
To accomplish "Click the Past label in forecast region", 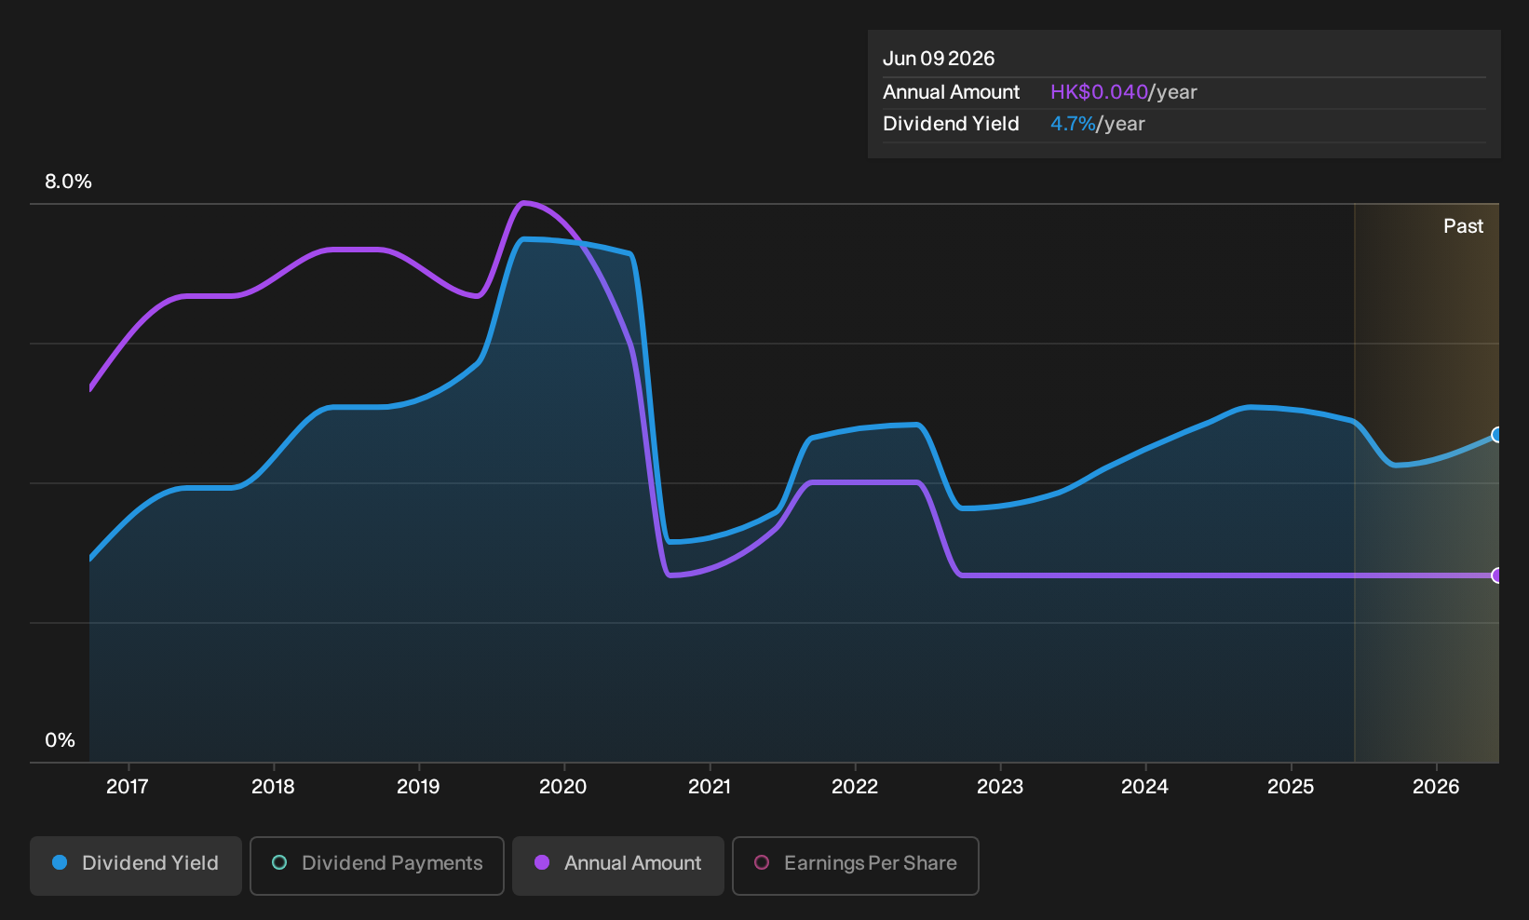I will [x=1464, y=226].
